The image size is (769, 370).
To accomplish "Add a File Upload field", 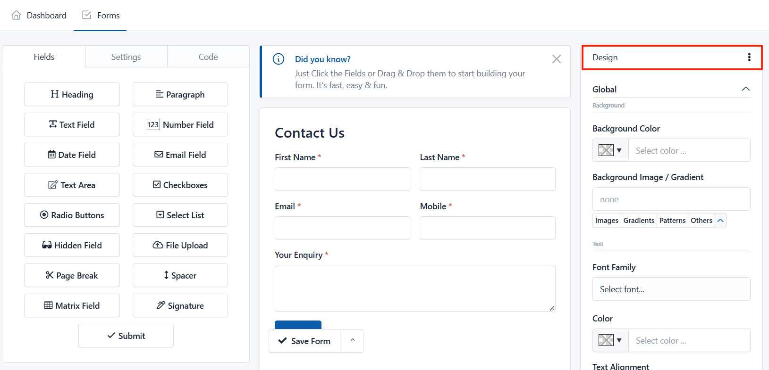I will tap(180, 245).
